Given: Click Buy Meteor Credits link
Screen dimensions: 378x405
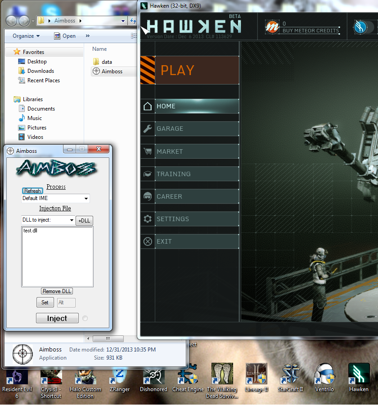Looking at the screenshot, I should pyautogui.click(x=310, y=31).
